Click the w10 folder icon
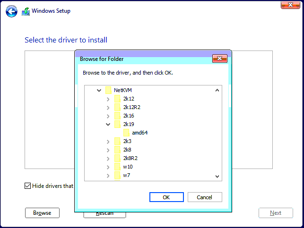The width and height of the screenshot is (304, 228). coord(117,167)
